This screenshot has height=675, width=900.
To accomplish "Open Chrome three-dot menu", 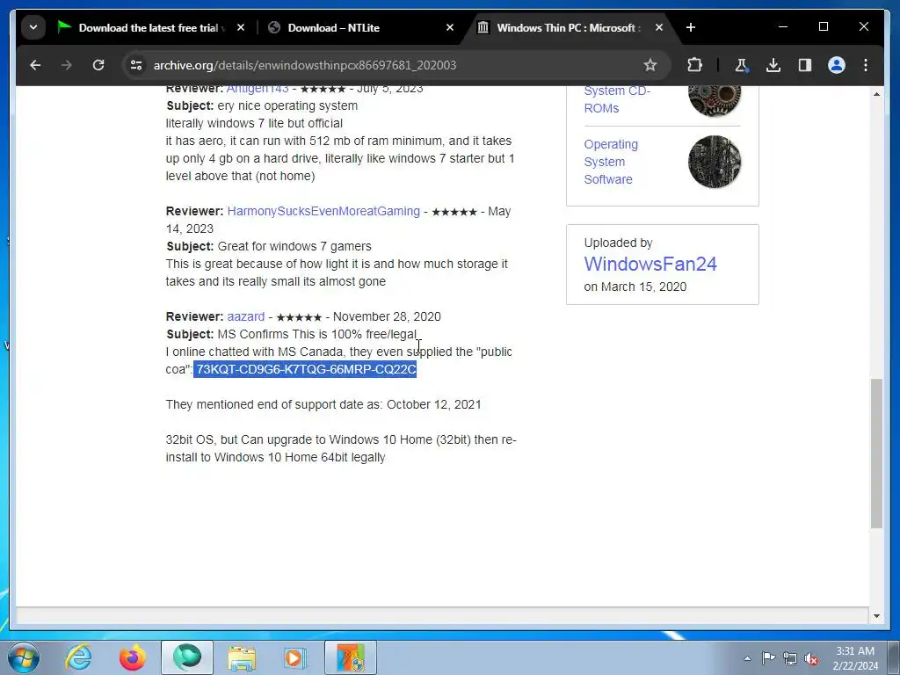I will tap(866, 65).
